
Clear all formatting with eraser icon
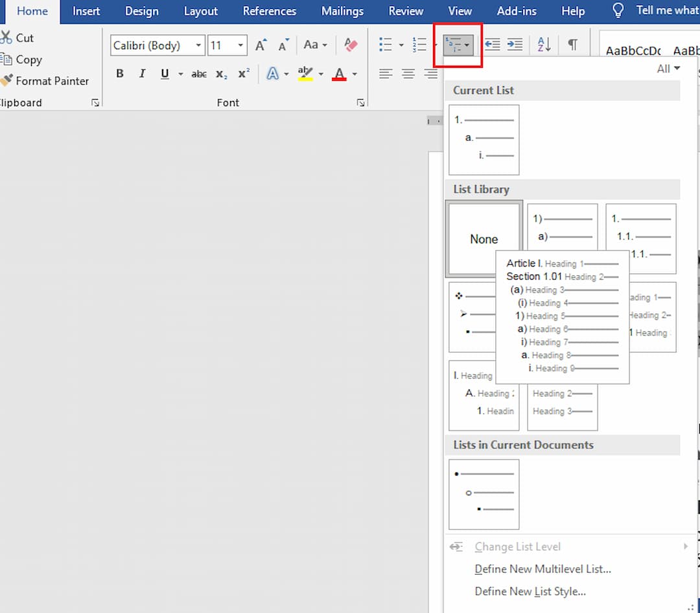click(x=351, y=45)
